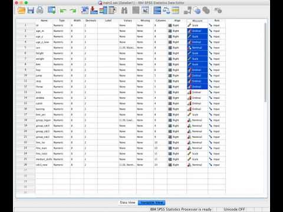Image resolution: width=283 pixels, height=212 pixels.
Task: Open the Recall recent dialogs icon
Action: point(51,11)
